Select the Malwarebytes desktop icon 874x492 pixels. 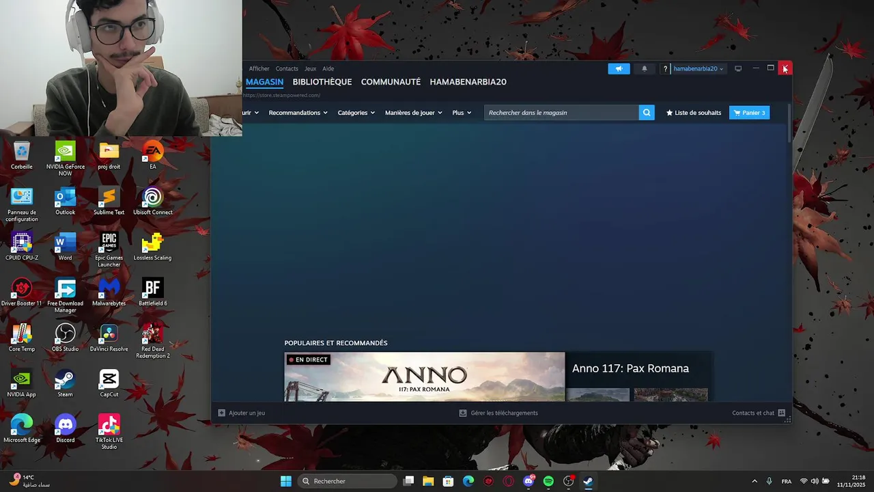[109, 292]
